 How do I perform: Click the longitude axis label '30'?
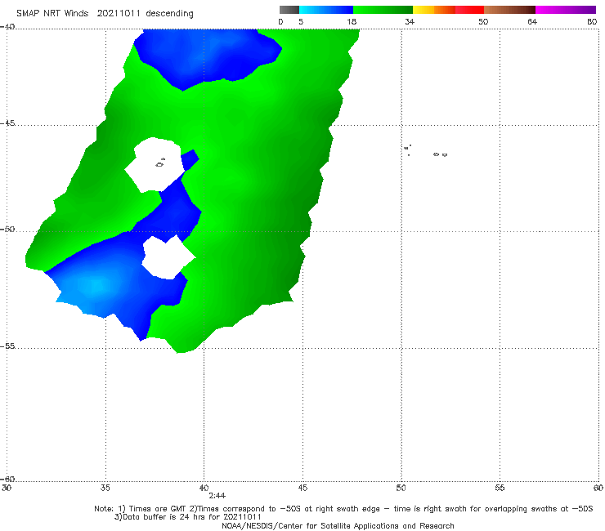(x=7, y=488)
